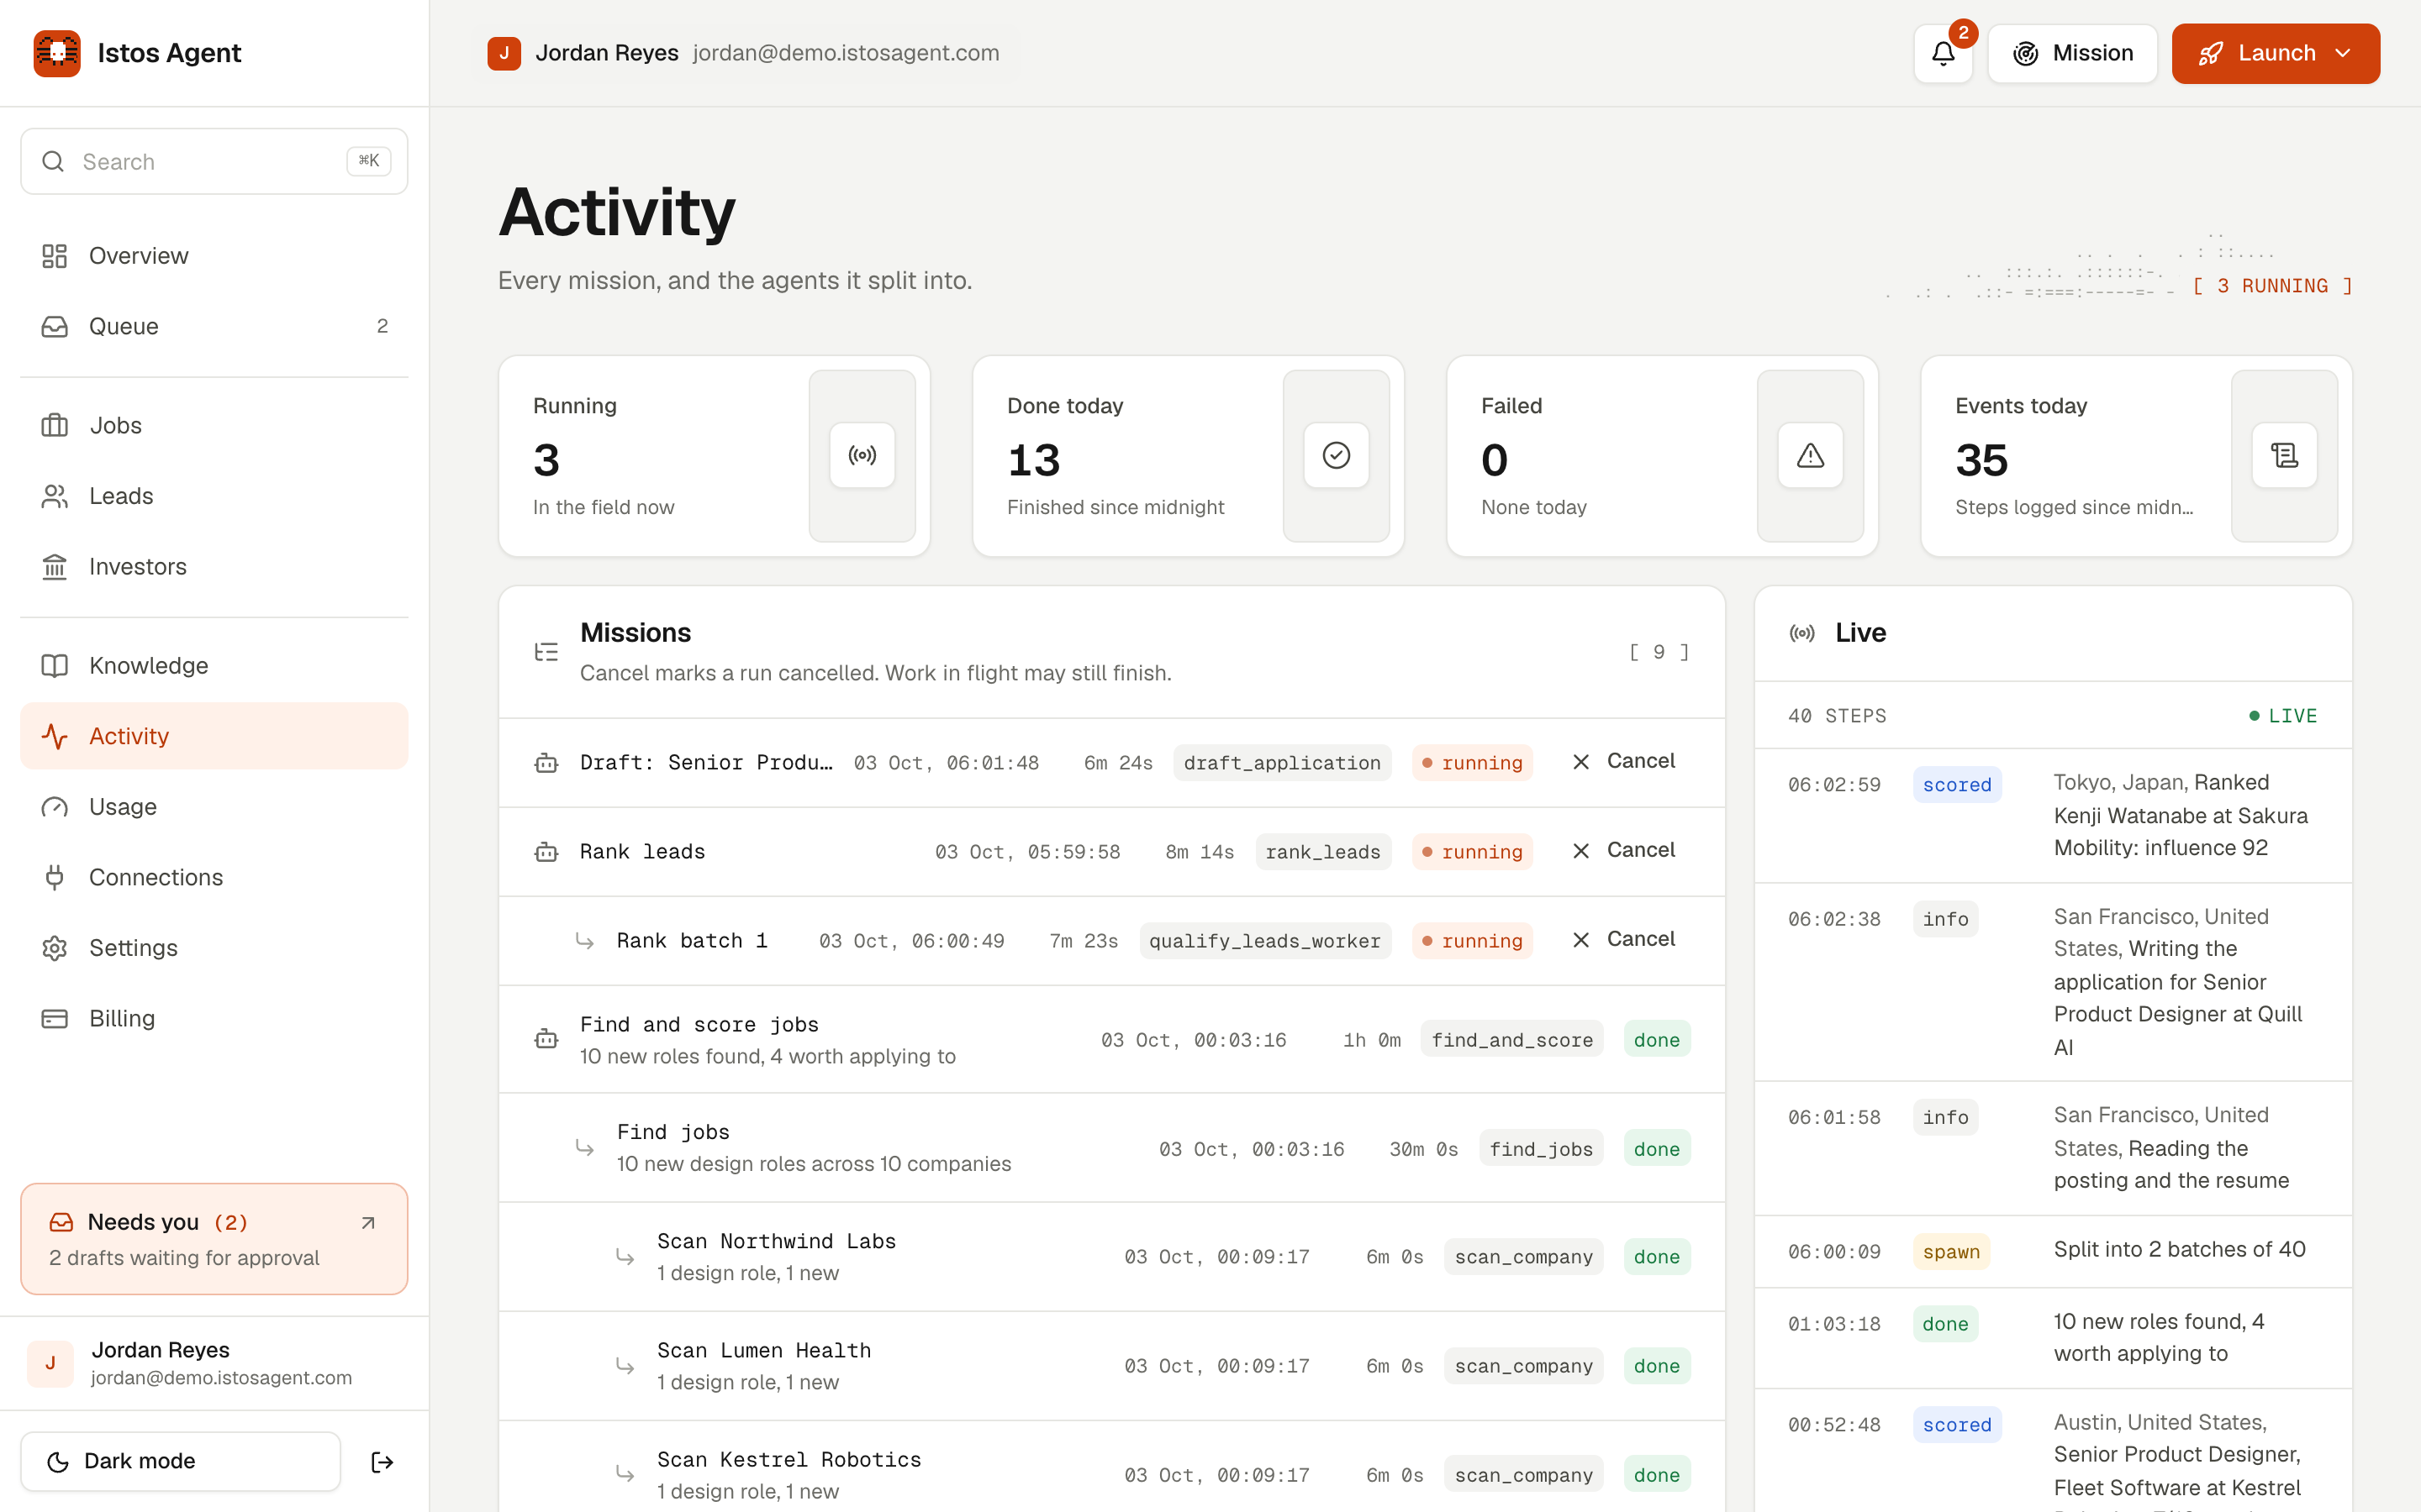Click the broadcast icon in Running card
This screenshot has height=1512, width=2421.
click(862, 456)
